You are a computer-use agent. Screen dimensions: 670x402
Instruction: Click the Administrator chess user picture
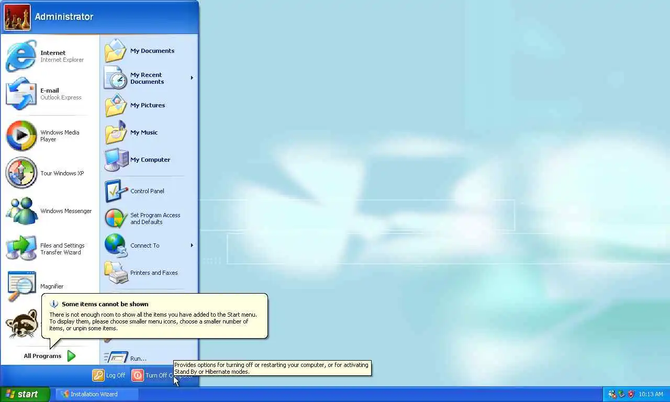click(17, 17)
